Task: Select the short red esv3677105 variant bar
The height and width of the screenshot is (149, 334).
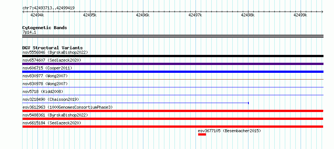Action: tap(202, 134)
